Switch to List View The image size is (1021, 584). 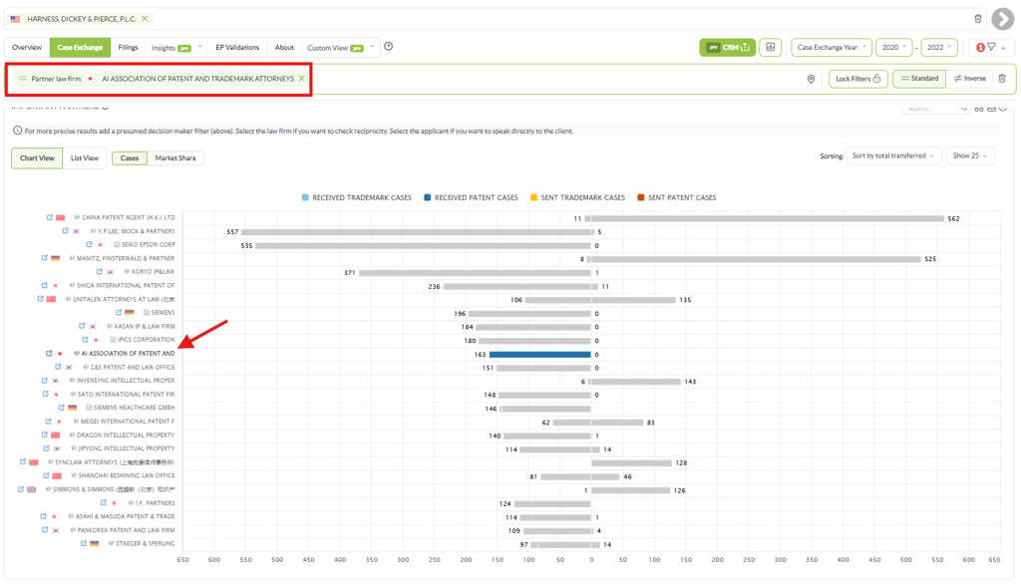pyautogui.click(x=85, y=158)
